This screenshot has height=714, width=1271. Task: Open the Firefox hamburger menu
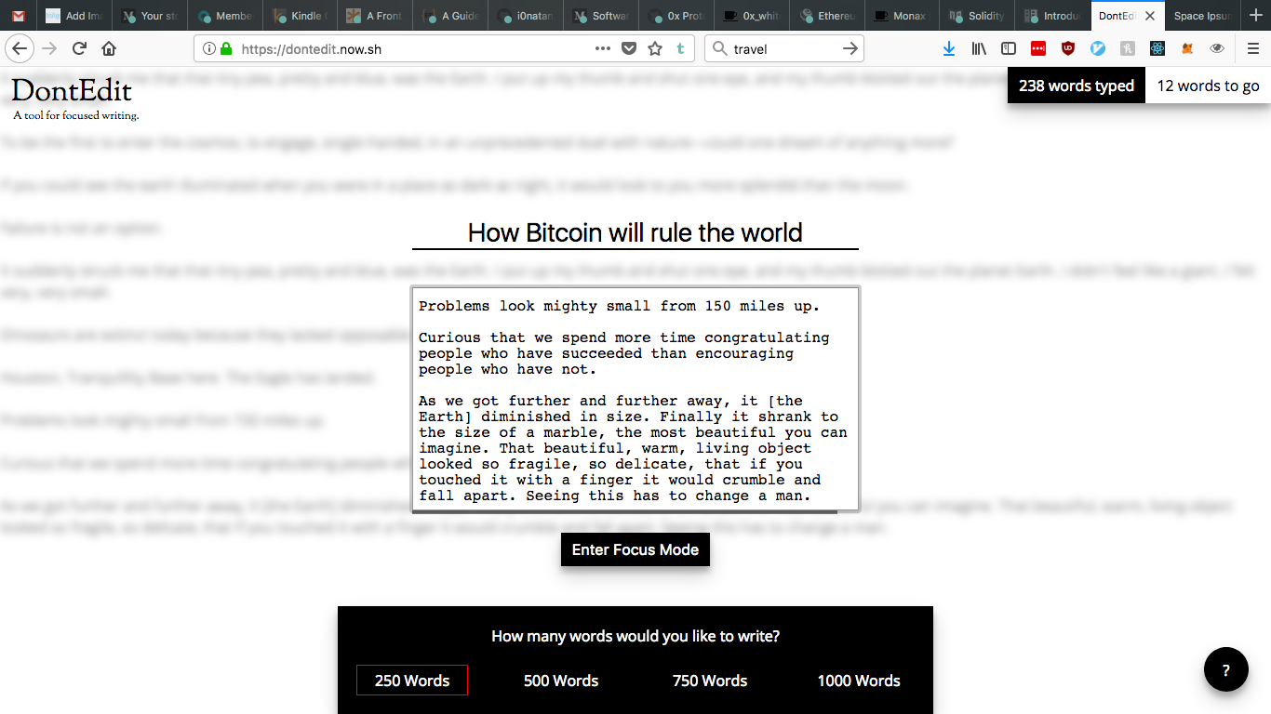tap(1252, 48)
